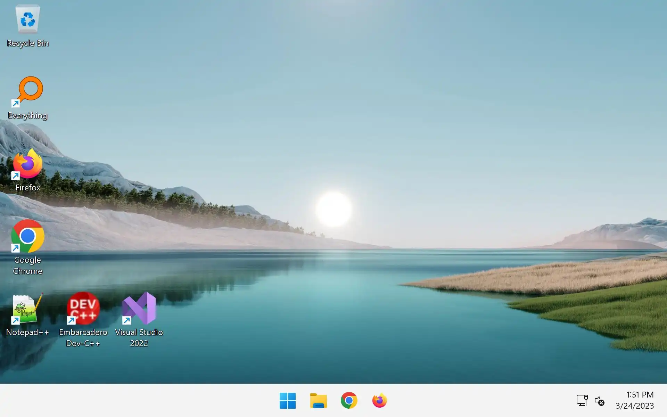
Task: Select the Visual Studio 2022 shortcut icon
Action: (139, 309)
